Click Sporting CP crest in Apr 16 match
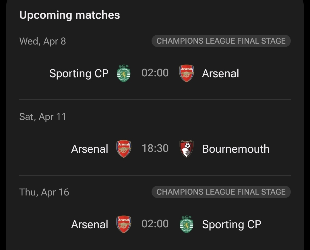Image resolution: width=310 pixels, height=250 pixels. pos(186,224)
